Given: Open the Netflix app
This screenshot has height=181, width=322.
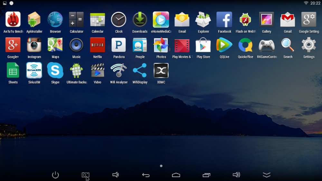Looking at the screenshot, I should coord(98,45).
